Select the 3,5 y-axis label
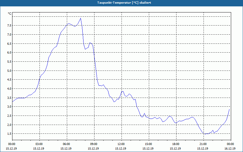 coord(9,98)
